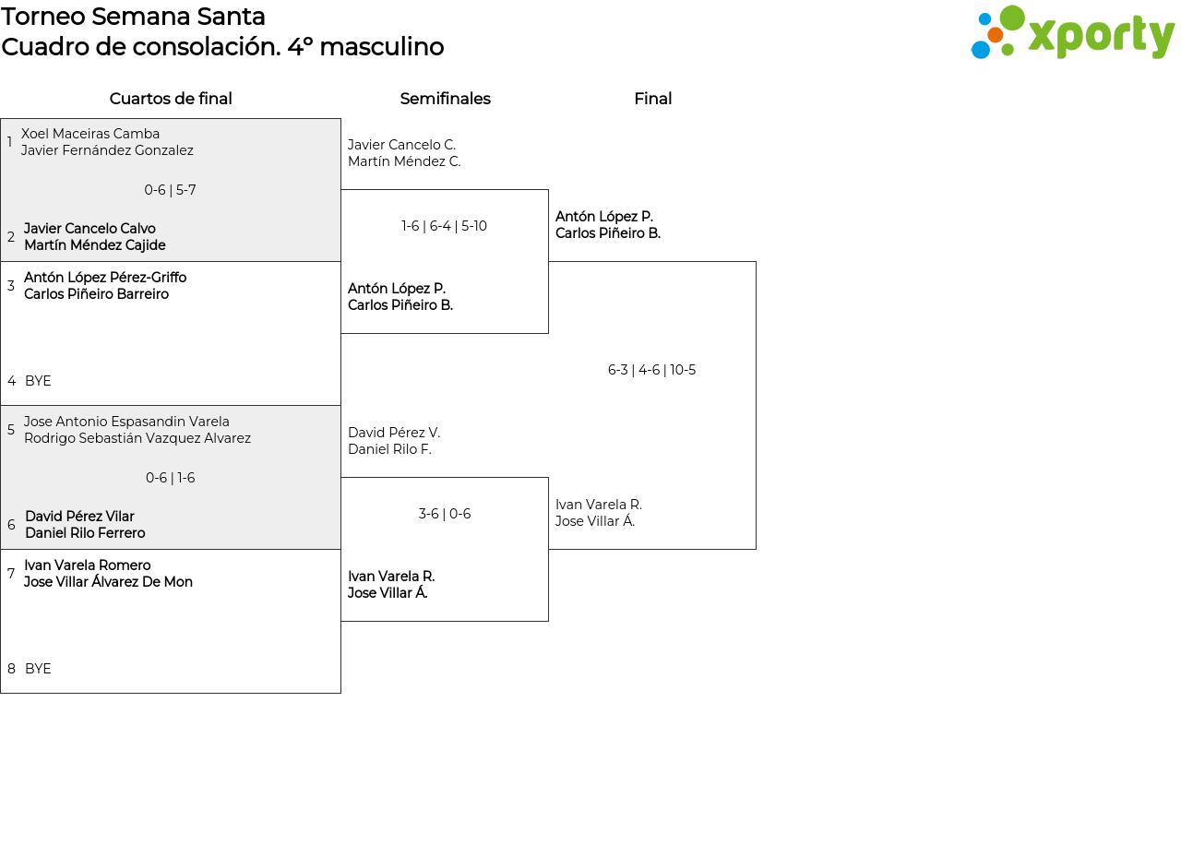1181x845 pixels.
Task: Click the Semifinales column header
Action: click(445, 99)
